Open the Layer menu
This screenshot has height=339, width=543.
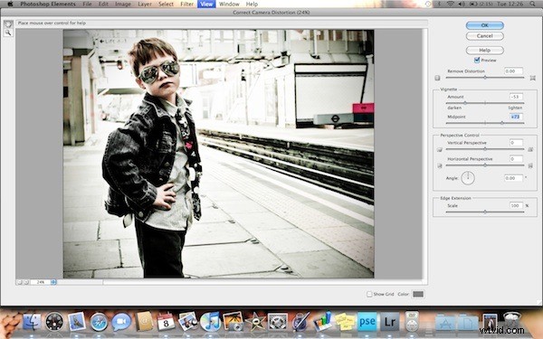145,4
